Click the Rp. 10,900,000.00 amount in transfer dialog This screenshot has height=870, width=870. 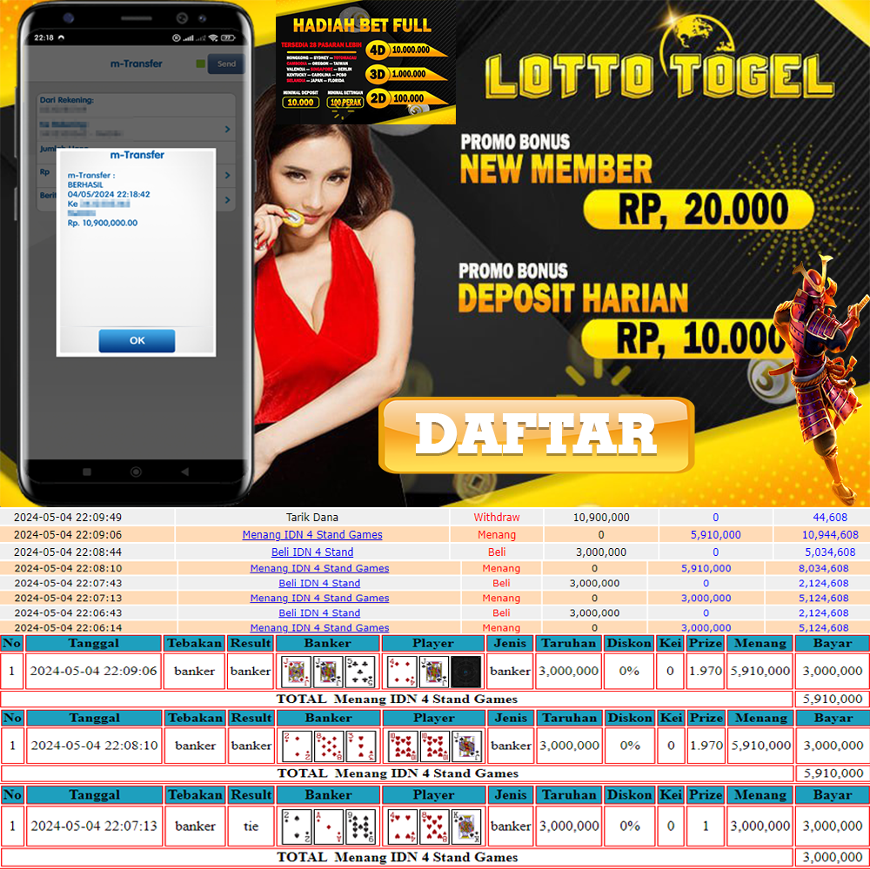[x=103, y=223]
